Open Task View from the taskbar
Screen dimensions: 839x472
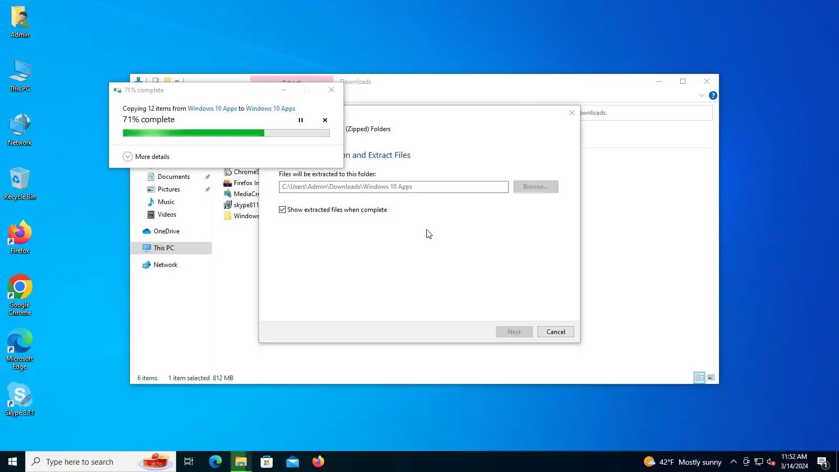(189, 462)
